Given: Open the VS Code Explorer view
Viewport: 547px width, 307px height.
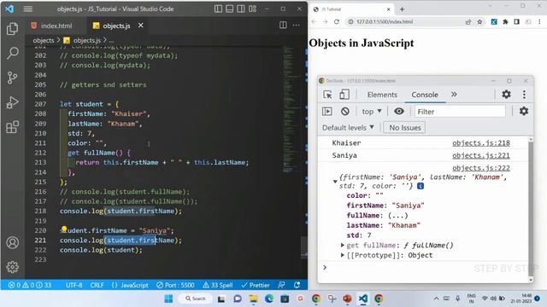Looking at the screenshot, I should [13, 28].
